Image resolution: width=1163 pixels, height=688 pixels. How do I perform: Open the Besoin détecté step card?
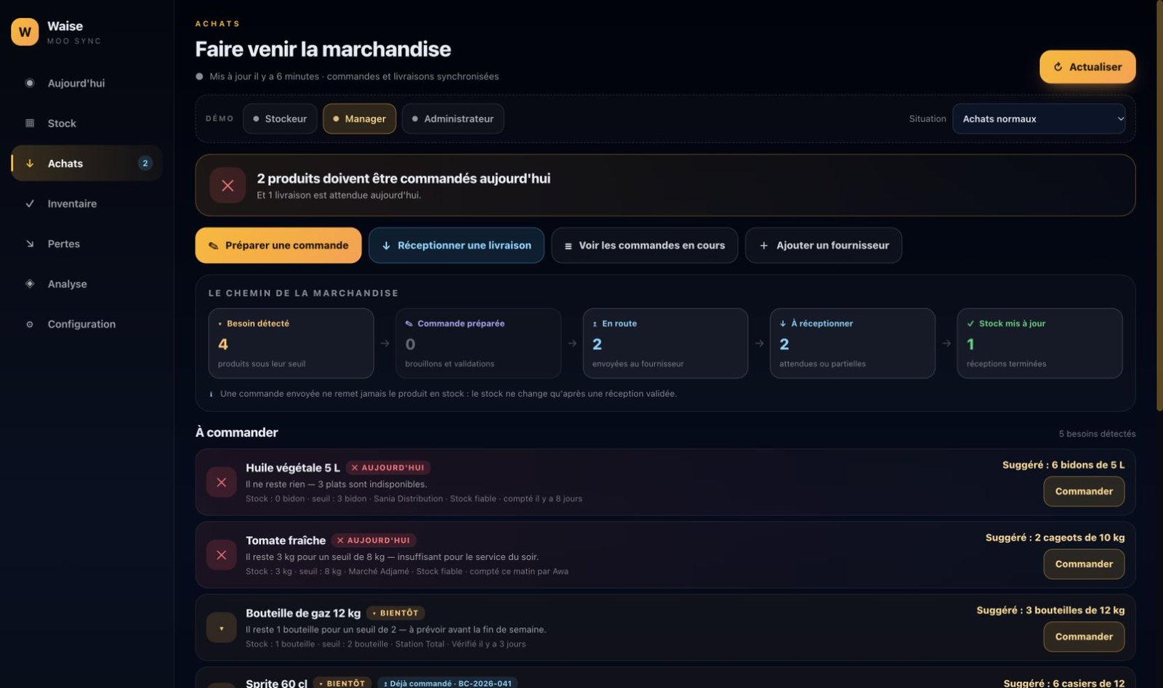point(291,343)
